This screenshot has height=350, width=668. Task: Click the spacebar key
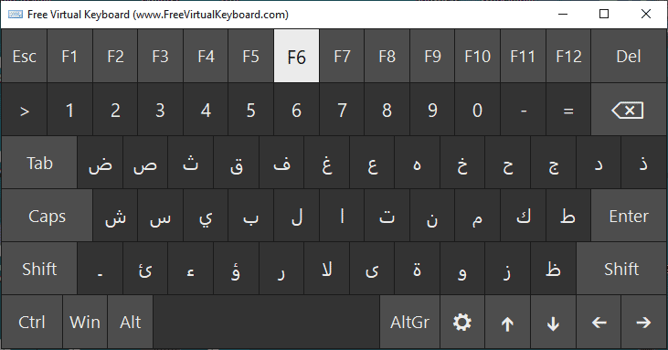pos(266,323)
